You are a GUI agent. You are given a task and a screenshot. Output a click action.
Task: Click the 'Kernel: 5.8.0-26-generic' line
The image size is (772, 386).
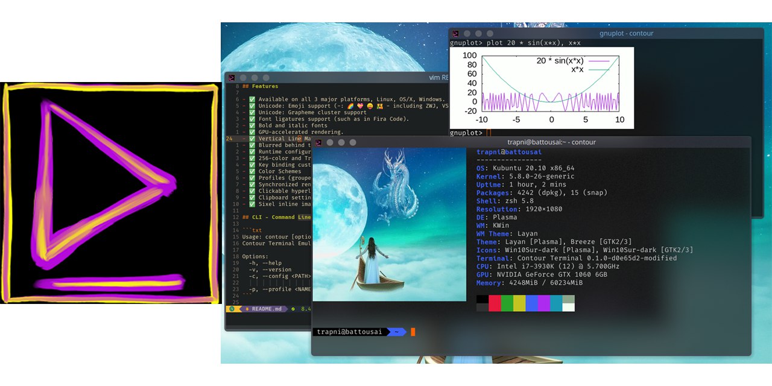pos(525,176)
